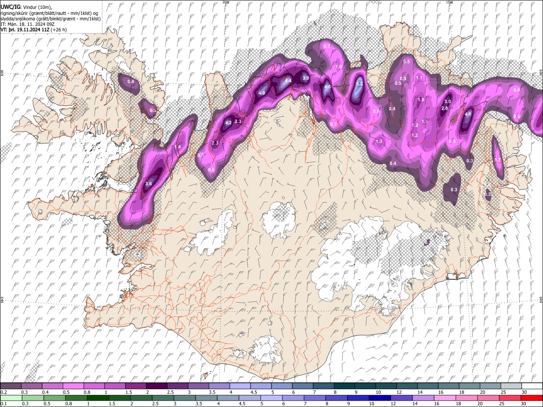Click the 4.1 precipitation value on the map
This screenshot has width=543, height=407.
coord(468,114)
